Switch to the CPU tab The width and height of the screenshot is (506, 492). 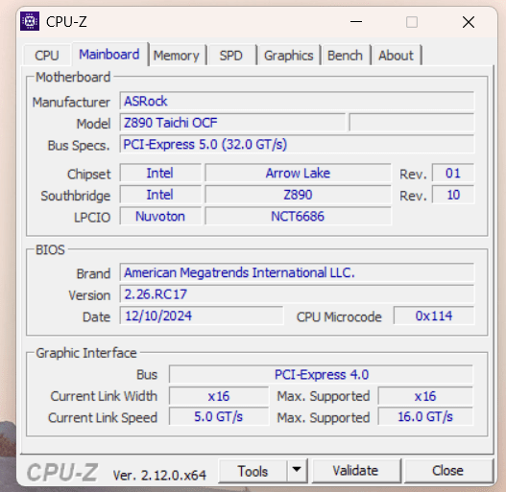47,56
